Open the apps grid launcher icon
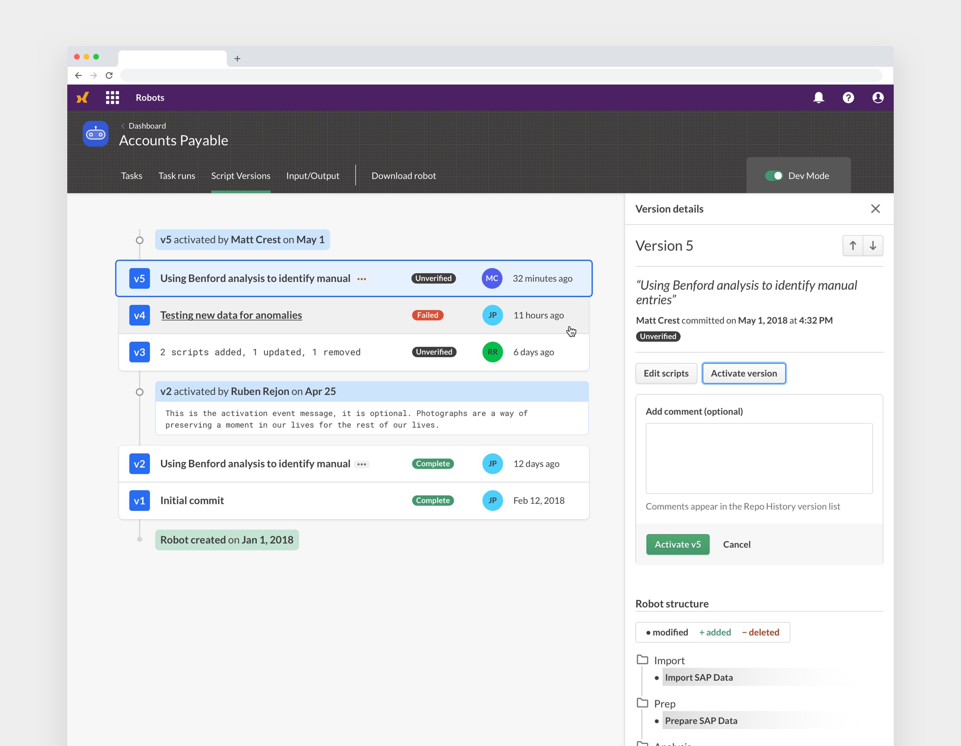This screenshot has width=961, height=746. point(112,98)
